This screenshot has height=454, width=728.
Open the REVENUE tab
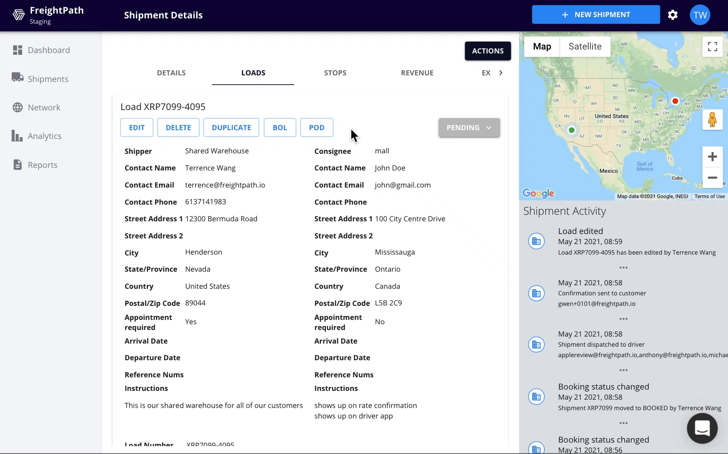click(x=417, y=73)
